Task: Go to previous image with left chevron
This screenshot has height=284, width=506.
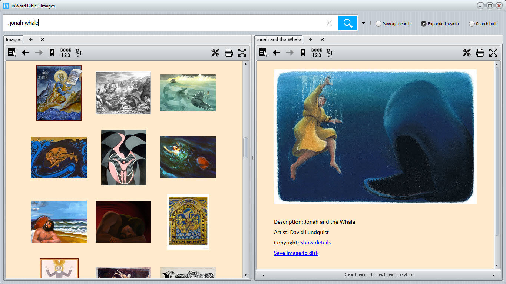Action: point(263,275)
